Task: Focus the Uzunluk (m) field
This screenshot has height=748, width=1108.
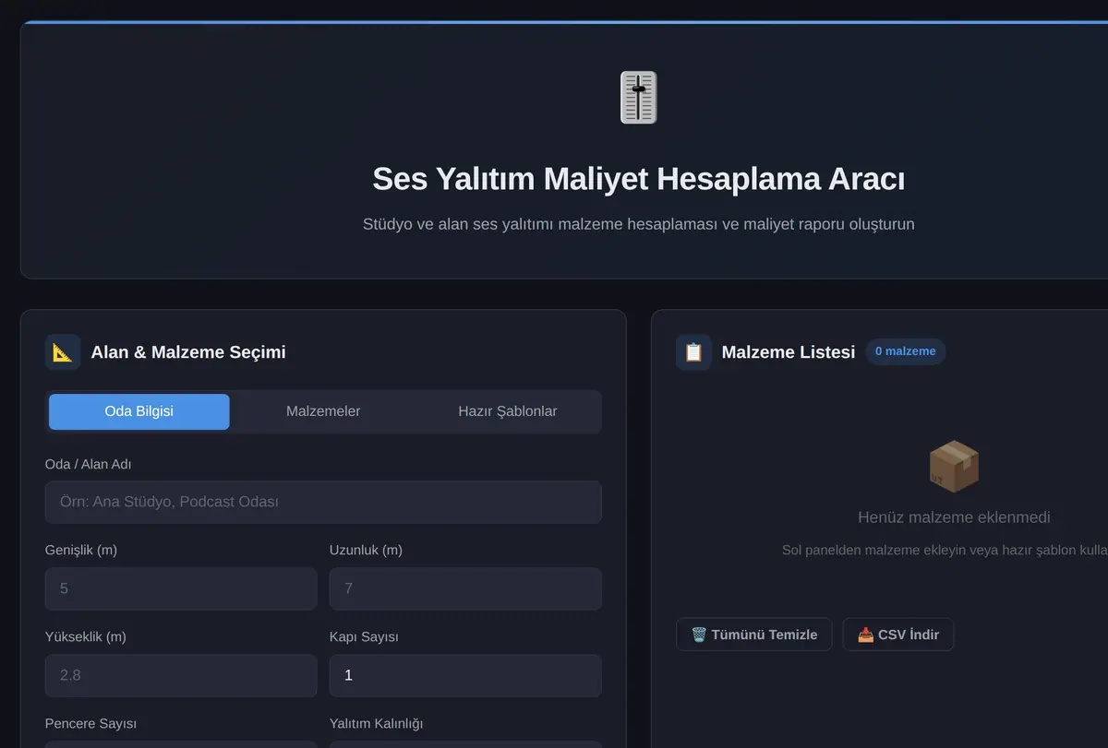Action: (x=465, y=588)
